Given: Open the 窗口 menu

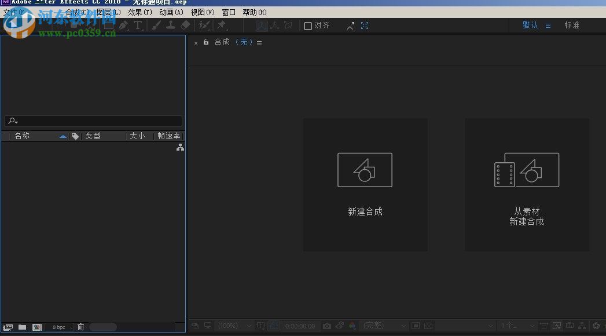Looking at the screenshot, I should (x=228, y=12).
